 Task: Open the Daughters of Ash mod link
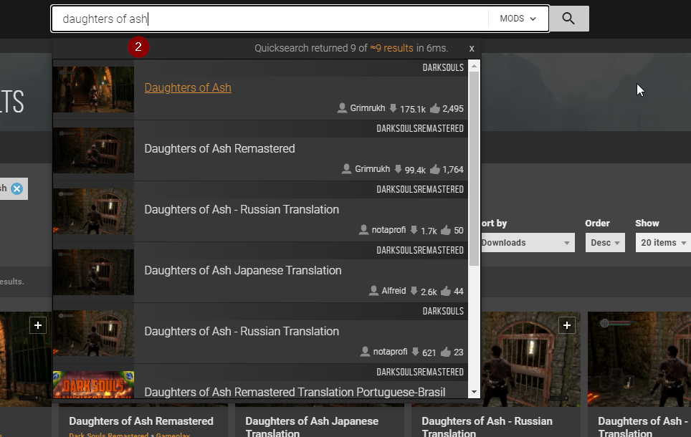[188, 87]
